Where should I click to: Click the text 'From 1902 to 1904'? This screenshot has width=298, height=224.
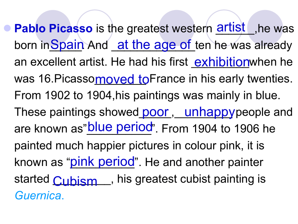tap(63, 95)
